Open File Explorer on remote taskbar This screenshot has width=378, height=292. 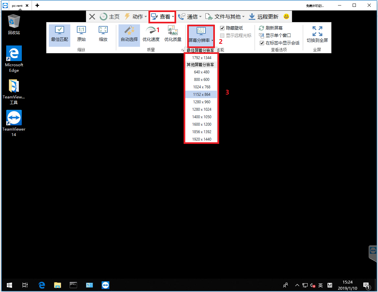click(57, 285)
